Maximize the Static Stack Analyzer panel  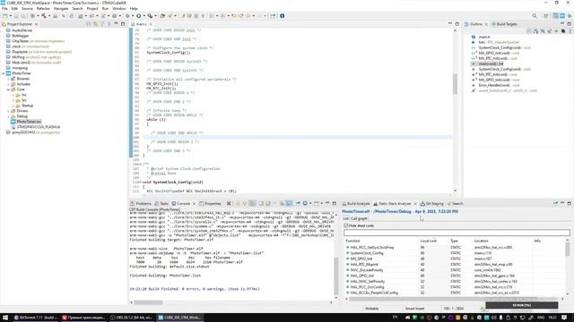click(570, 203)
